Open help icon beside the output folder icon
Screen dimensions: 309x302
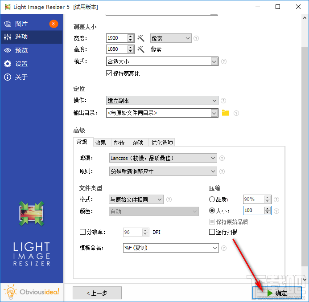(236, 113)
